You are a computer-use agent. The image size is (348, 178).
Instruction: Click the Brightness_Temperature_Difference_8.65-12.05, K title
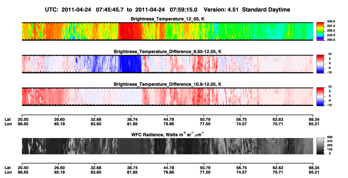pos(168,52)
